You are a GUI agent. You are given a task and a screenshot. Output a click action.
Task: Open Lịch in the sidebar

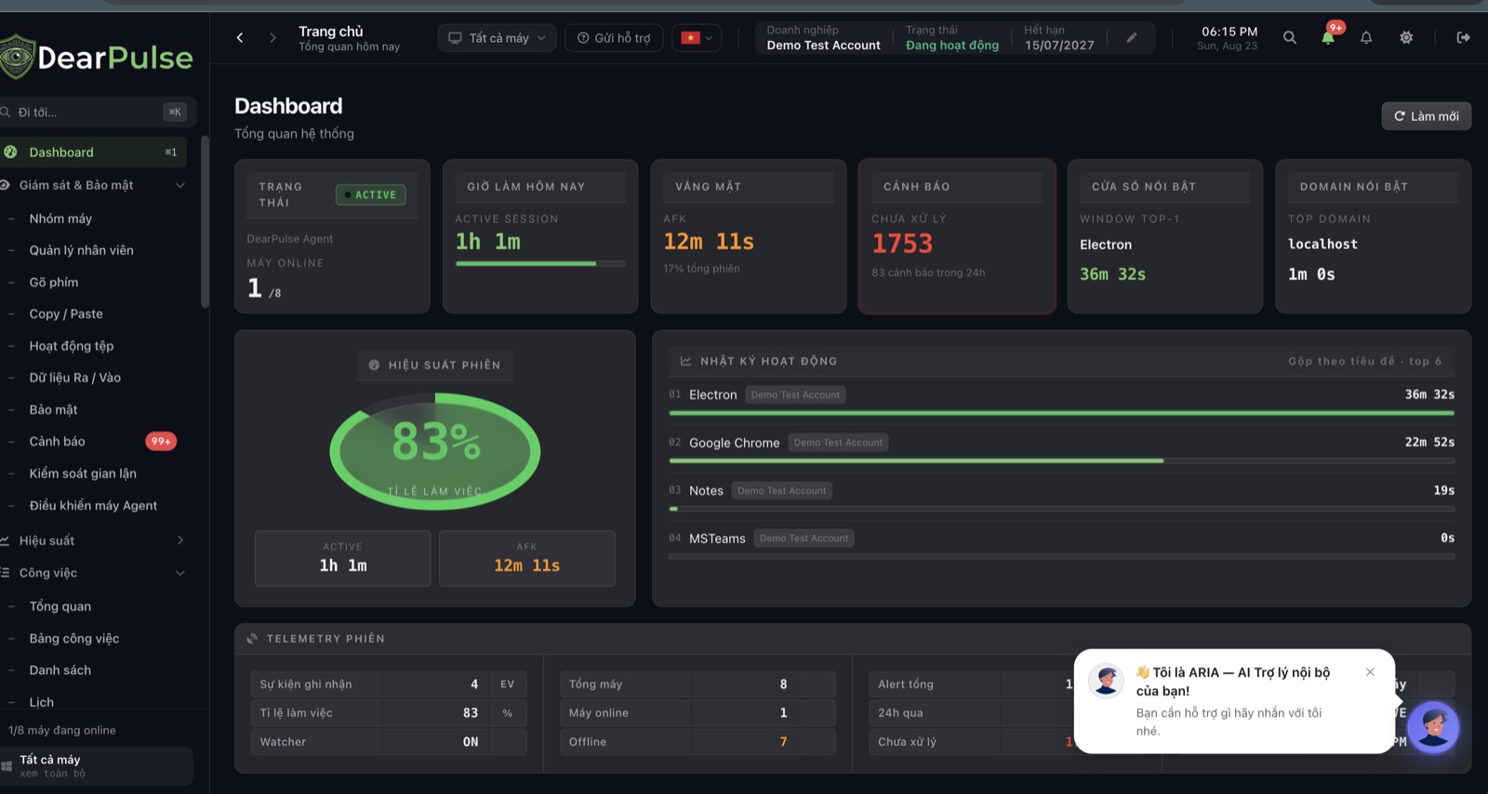coord(41,702)
